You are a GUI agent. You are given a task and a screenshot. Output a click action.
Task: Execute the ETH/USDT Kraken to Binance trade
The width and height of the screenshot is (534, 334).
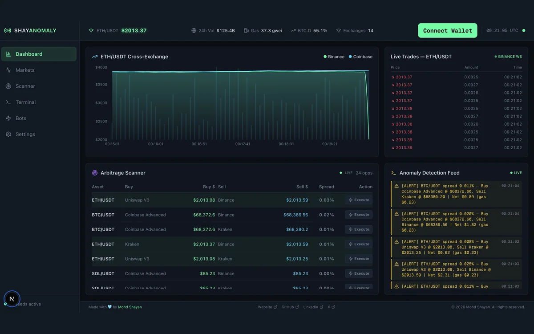pos(359,244)
